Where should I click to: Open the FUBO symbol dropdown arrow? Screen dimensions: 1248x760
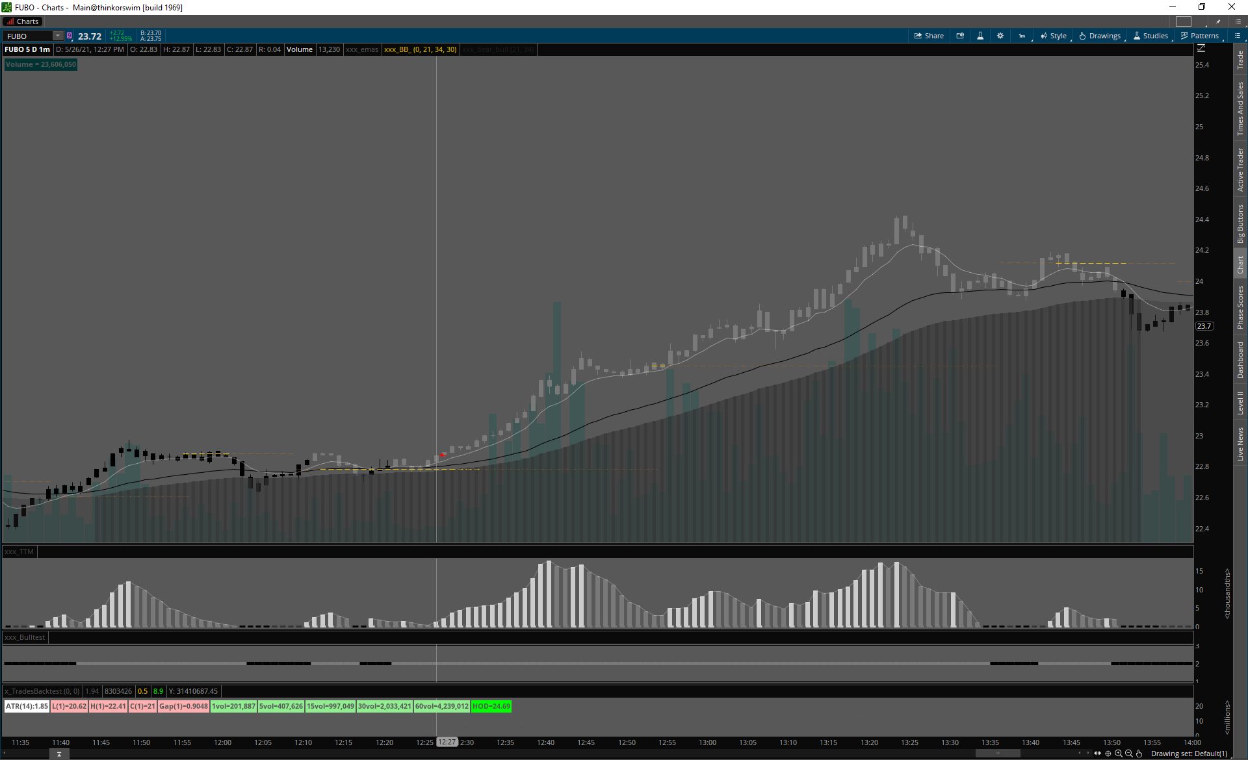(x=58, y=36)
